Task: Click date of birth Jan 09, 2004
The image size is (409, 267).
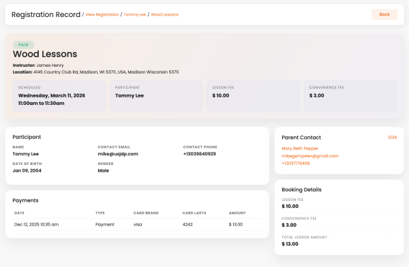Action: click(x=27, y=170)
